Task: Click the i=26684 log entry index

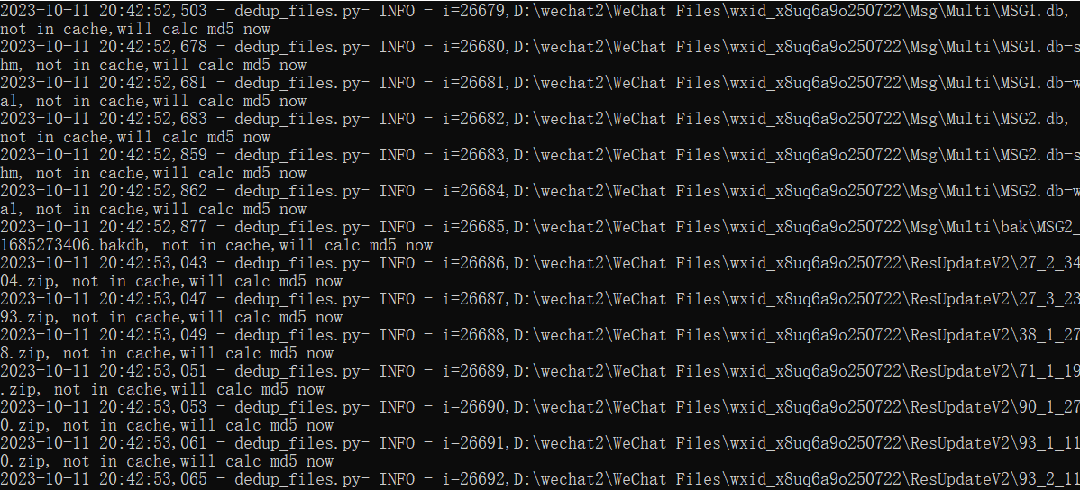Action: (x=474, y=191)
